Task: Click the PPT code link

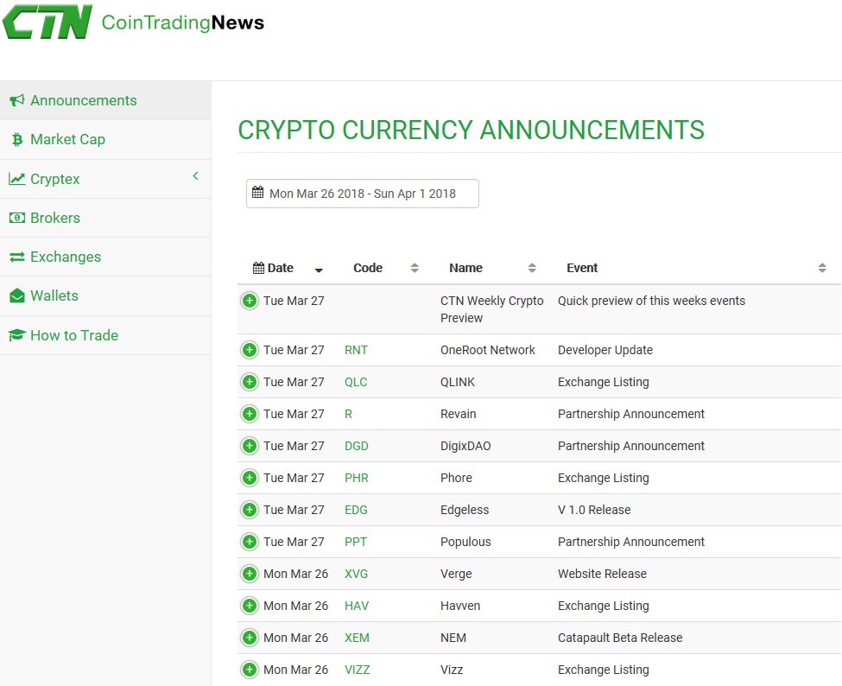Action: click(x=356, y=542)
